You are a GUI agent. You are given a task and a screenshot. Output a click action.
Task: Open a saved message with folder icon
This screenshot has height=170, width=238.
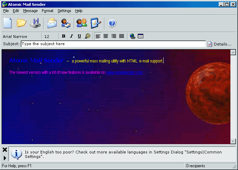point(22,23)
